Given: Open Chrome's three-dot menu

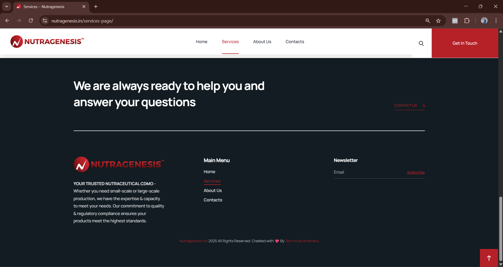Looking at the screenshot, I should click(496, 21).
